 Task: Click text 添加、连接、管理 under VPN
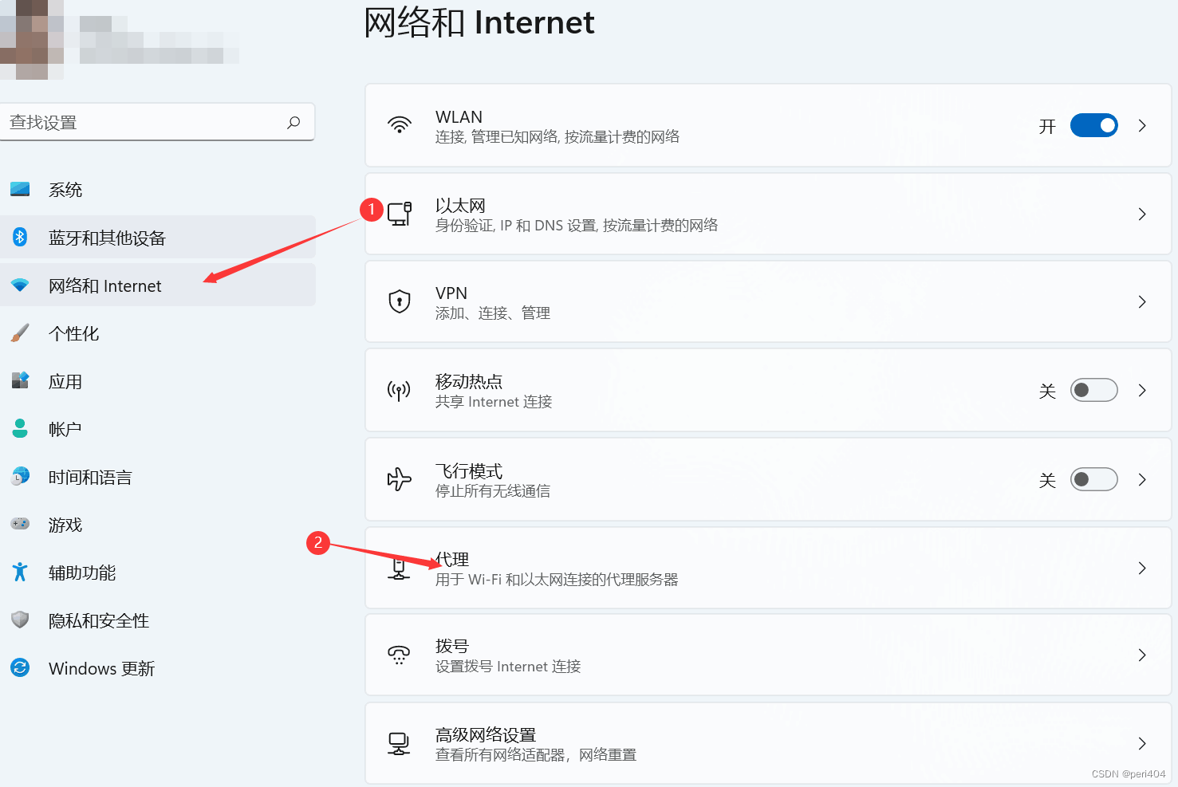tap(493, 313)
